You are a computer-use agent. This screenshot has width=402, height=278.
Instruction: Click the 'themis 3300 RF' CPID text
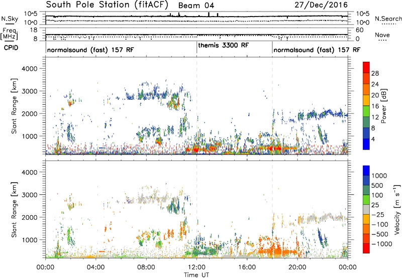[223, 45]
